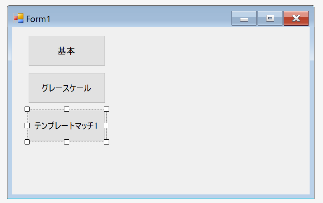Click the form's right border edge

[x=312, y=111]
